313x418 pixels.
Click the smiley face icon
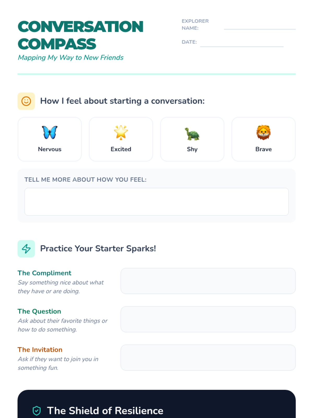pyautogui.click(x=26, y=101)
